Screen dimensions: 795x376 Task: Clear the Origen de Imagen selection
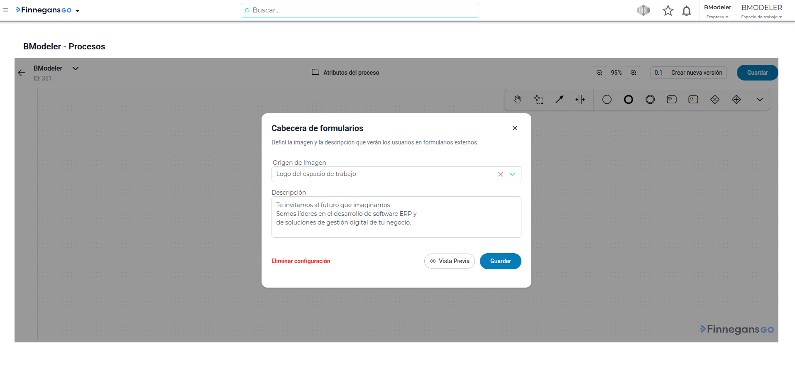[x=501, y=174]
